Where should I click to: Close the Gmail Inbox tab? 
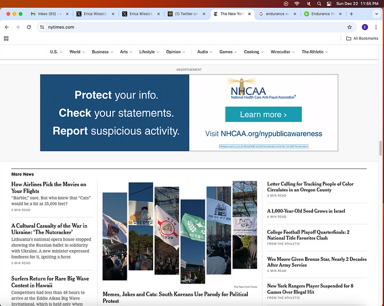67,14
